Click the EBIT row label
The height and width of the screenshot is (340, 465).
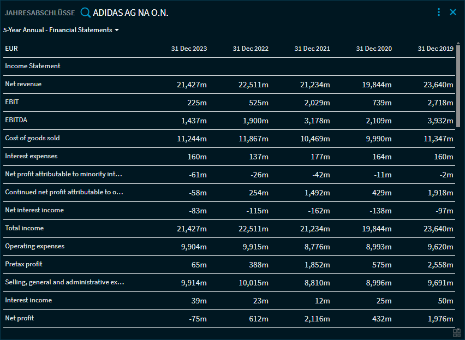(x=12, y=102)
